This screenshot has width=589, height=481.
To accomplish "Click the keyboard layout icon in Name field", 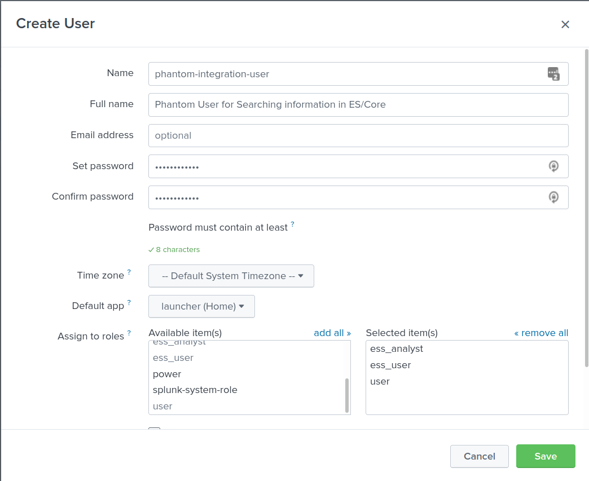I will tap(553, 74).
